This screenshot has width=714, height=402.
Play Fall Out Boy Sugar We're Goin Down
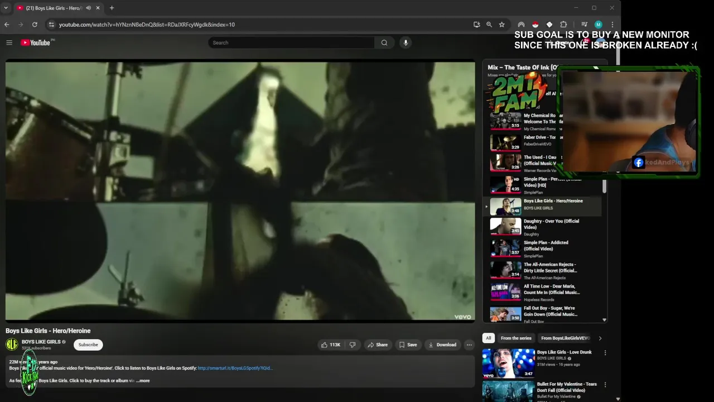click(x=542, y=314)
